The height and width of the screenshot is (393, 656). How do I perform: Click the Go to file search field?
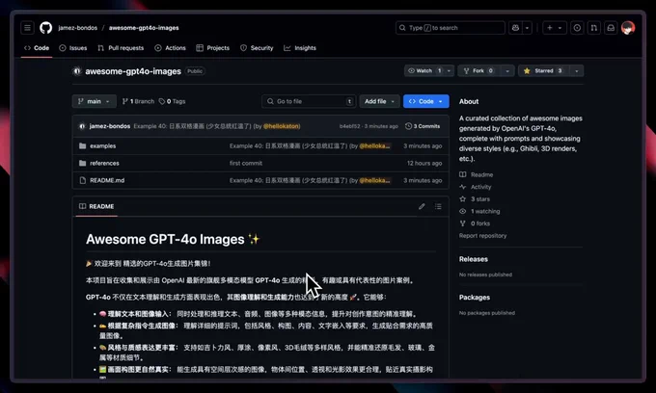[309, 101]
